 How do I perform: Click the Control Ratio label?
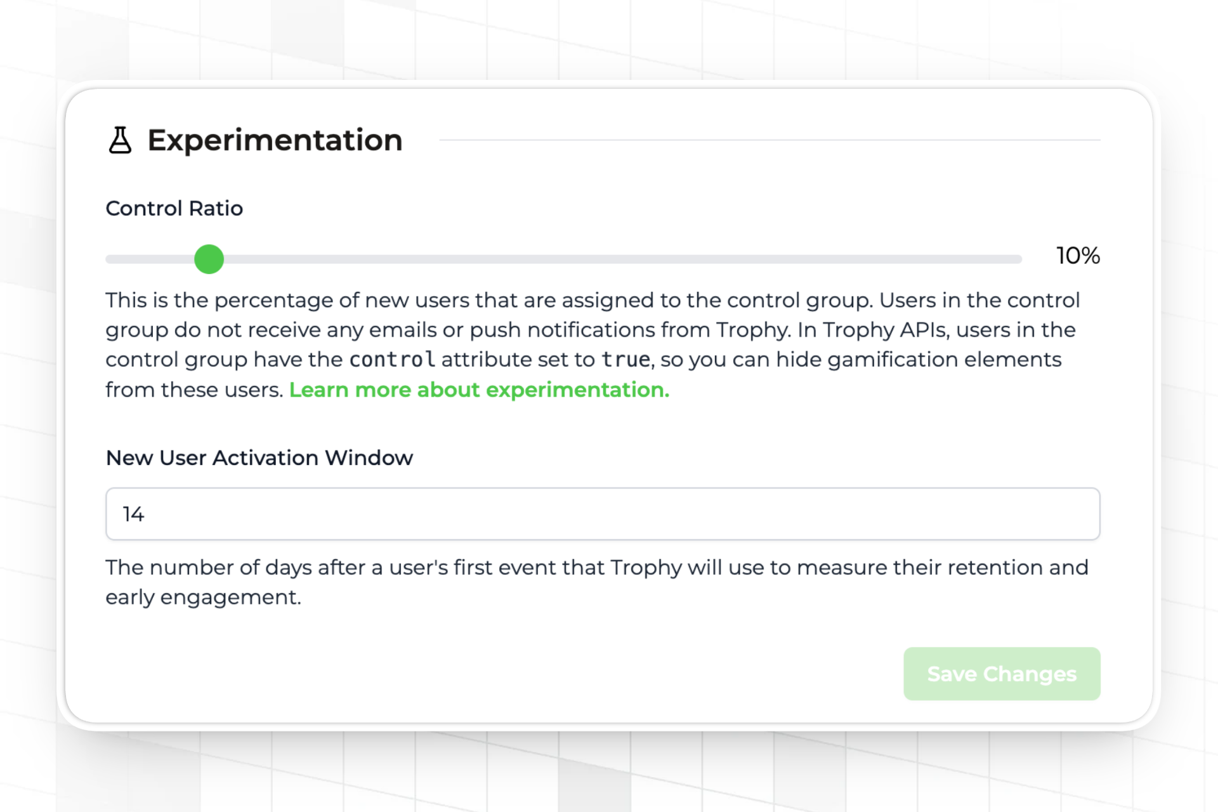174,208
